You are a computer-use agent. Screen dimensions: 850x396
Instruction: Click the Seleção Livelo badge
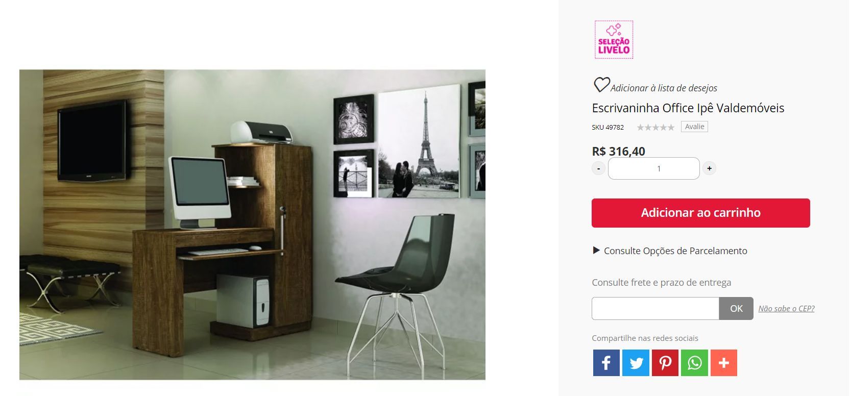614,40
